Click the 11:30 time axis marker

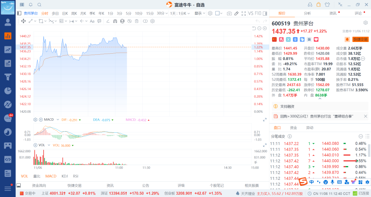[146, 168]
